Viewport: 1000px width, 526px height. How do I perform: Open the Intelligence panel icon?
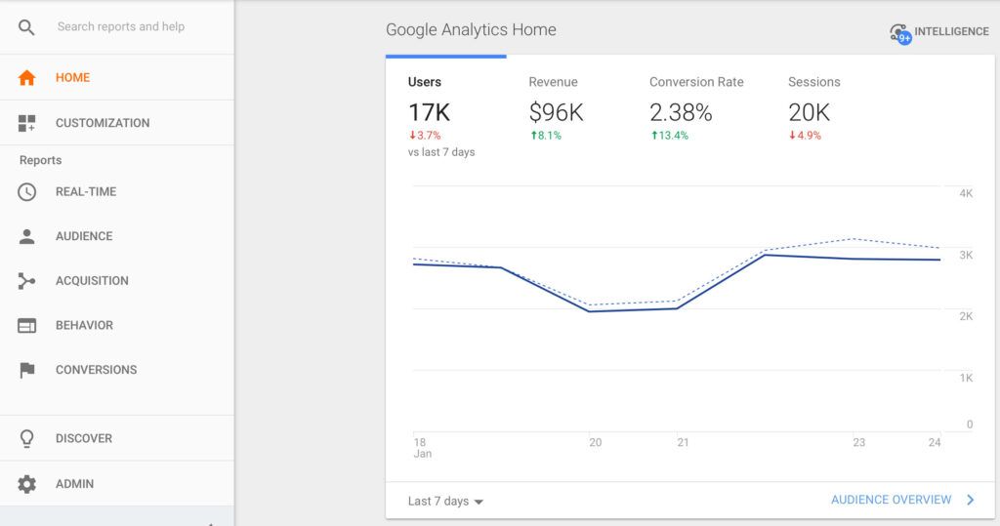click(x=899, y=33)
